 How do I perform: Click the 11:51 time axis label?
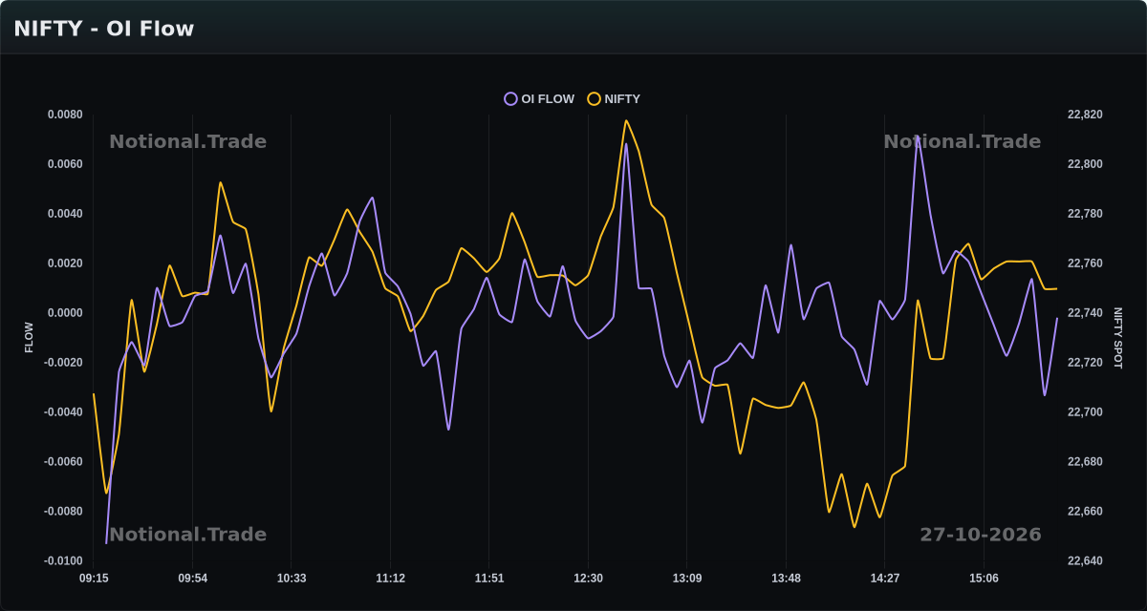488,579
